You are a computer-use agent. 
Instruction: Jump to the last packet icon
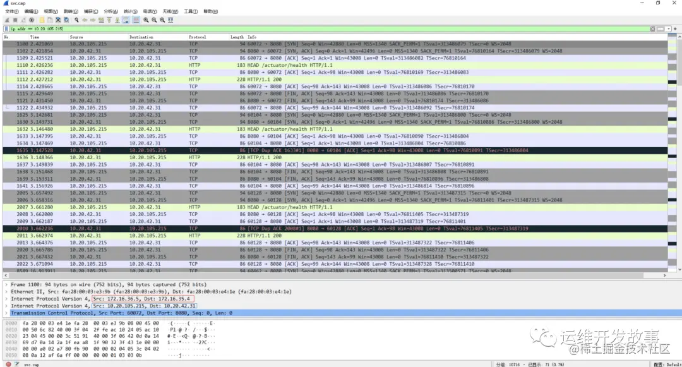[x=117, y=20]
